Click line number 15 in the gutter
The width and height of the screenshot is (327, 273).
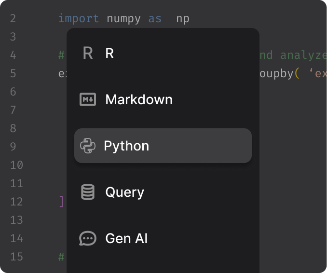[x=16, y=257]
